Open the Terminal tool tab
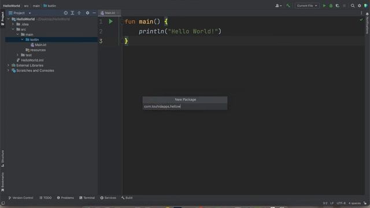 pos(87,198)
